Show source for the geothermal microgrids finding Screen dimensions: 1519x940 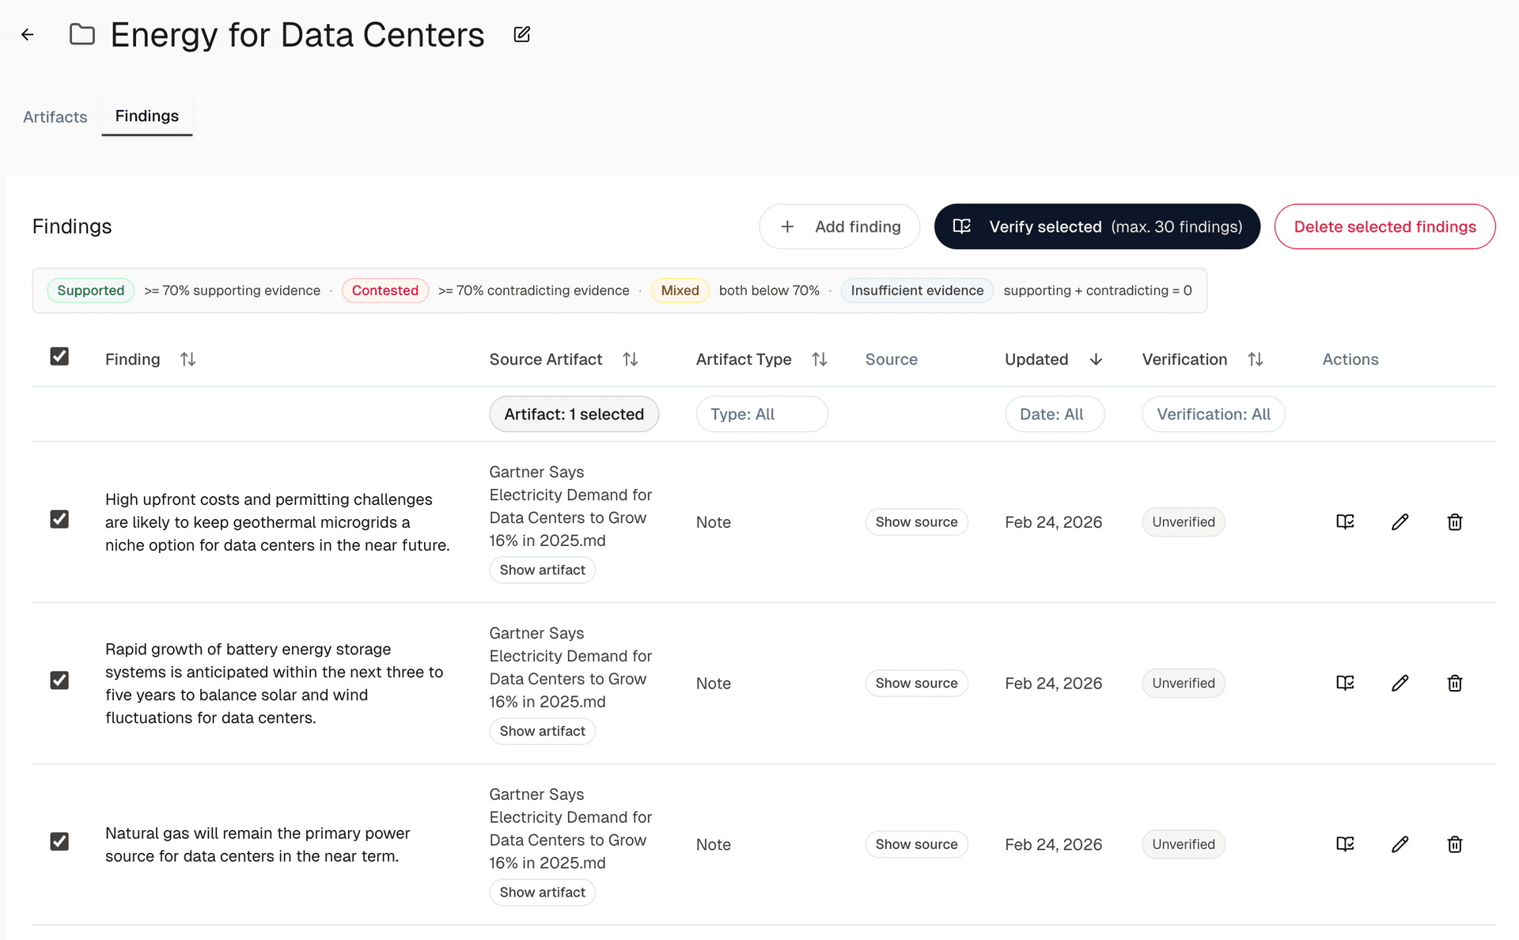[x=916, y=521]
